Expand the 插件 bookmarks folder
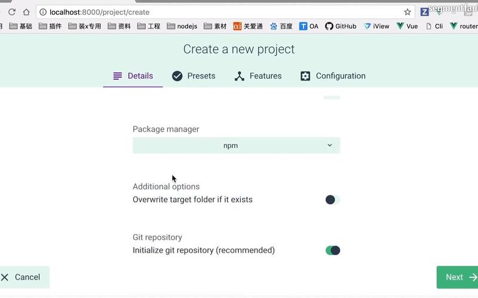This screenshot has height=298, width=478. [50, 26]
